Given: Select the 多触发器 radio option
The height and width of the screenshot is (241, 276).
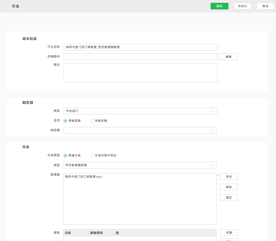Looking at the screenshot, I should click(x=92, y=121).
